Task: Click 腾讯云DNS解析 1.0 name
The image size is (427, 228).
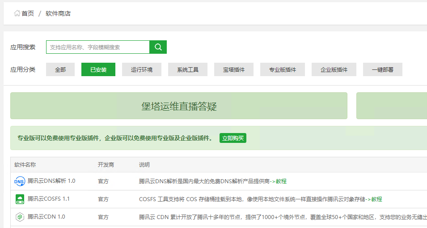Action: pos(51,181)
